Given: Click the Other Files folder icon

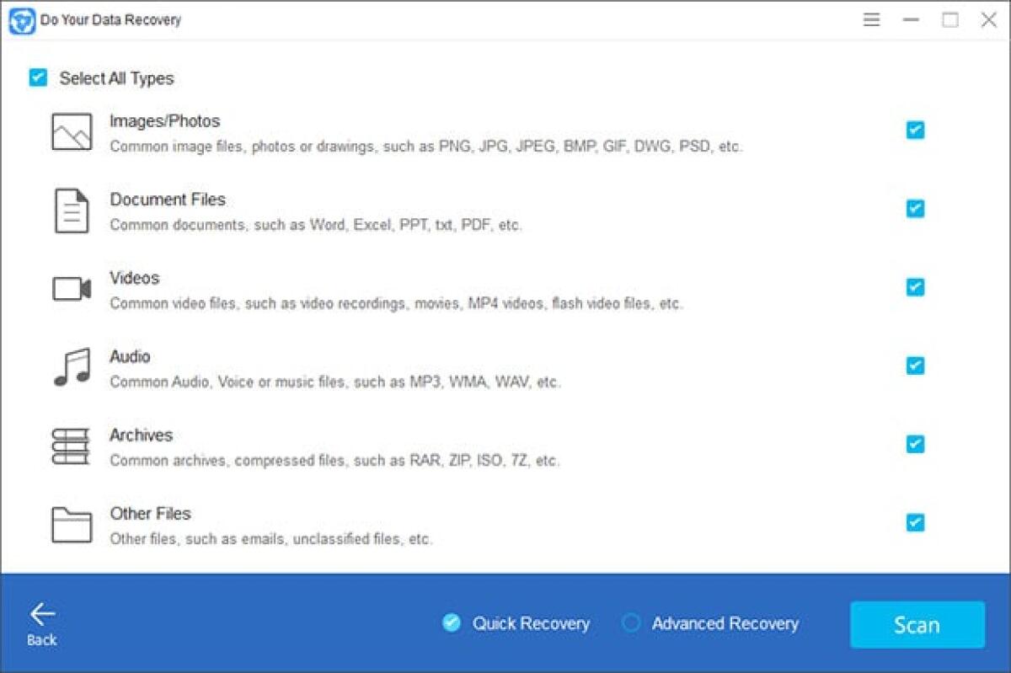Looking at the screenshot, I should [x=71, y=523].
